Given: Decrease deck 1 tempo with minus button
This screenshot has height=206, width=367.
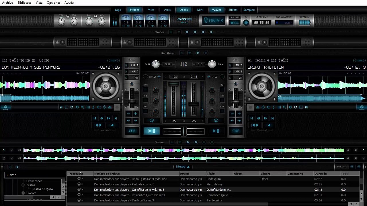Looking at the screenshot, I should pyautogui.click(x=128, y=114).
